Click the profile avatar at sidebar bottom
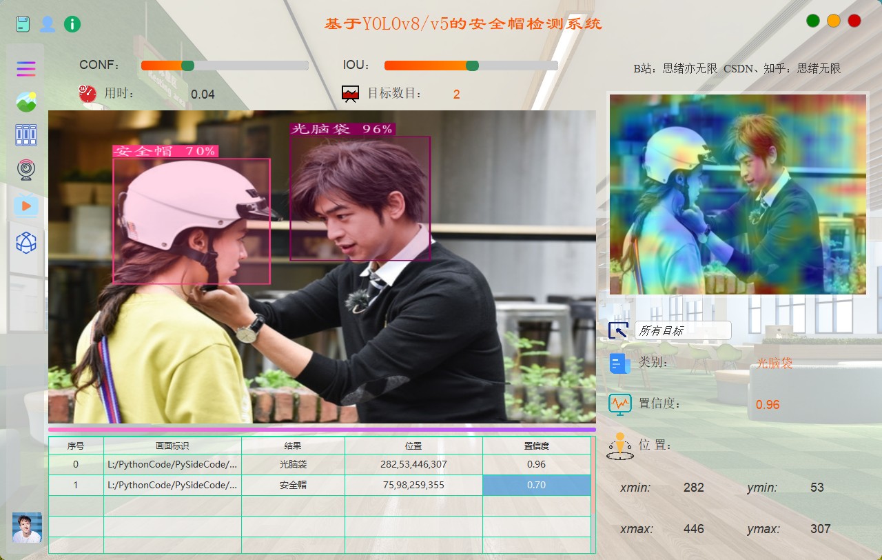The image size is (882, 560). 27,528
